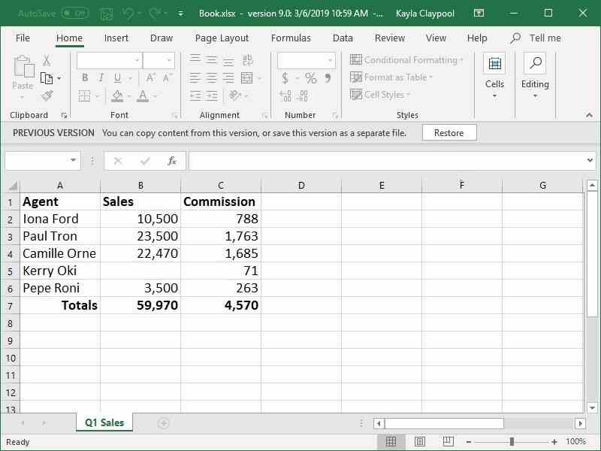Expand the Name Box dropdown
This screenshot has width=601, height=451.
tap(74, 161)
